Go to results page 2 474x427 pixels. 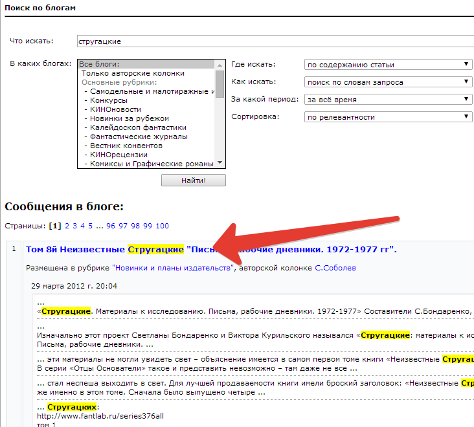point(67,226)
